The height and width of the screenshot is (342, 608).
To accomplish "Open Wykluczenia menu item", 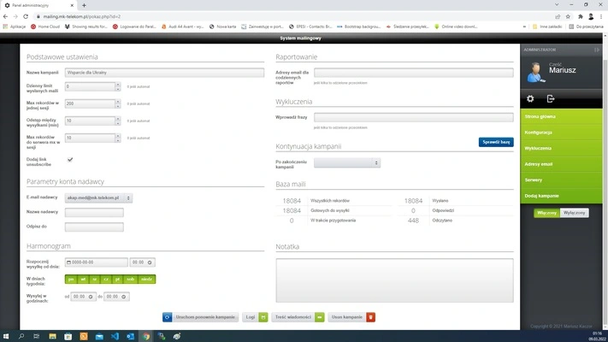I will point(562,148).
